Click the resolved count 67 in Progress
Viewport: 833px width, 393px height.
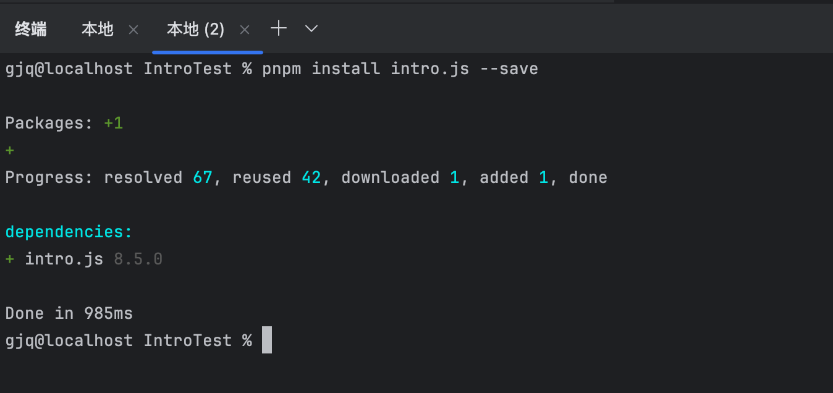202,177
